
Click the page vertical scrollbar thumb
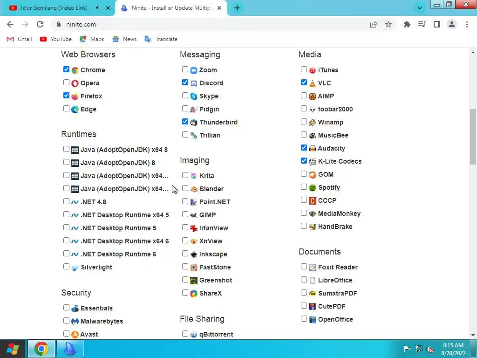(473, 137)
